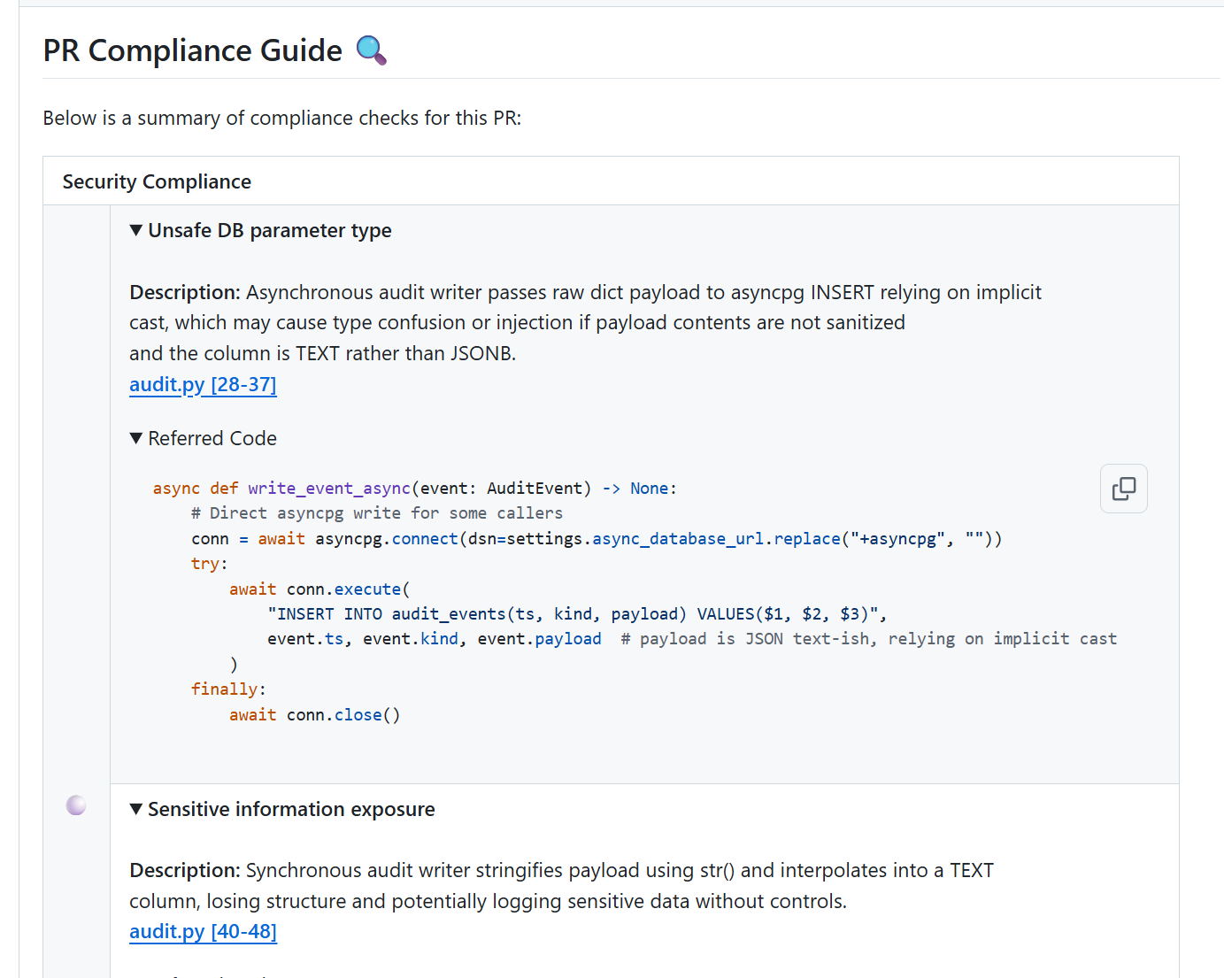Image resolution: width=1224 pixels, height=978 pixels.
Task: Click the PR Compliance Guide heading
Action: pyautogui.click(x=192, y=50)
